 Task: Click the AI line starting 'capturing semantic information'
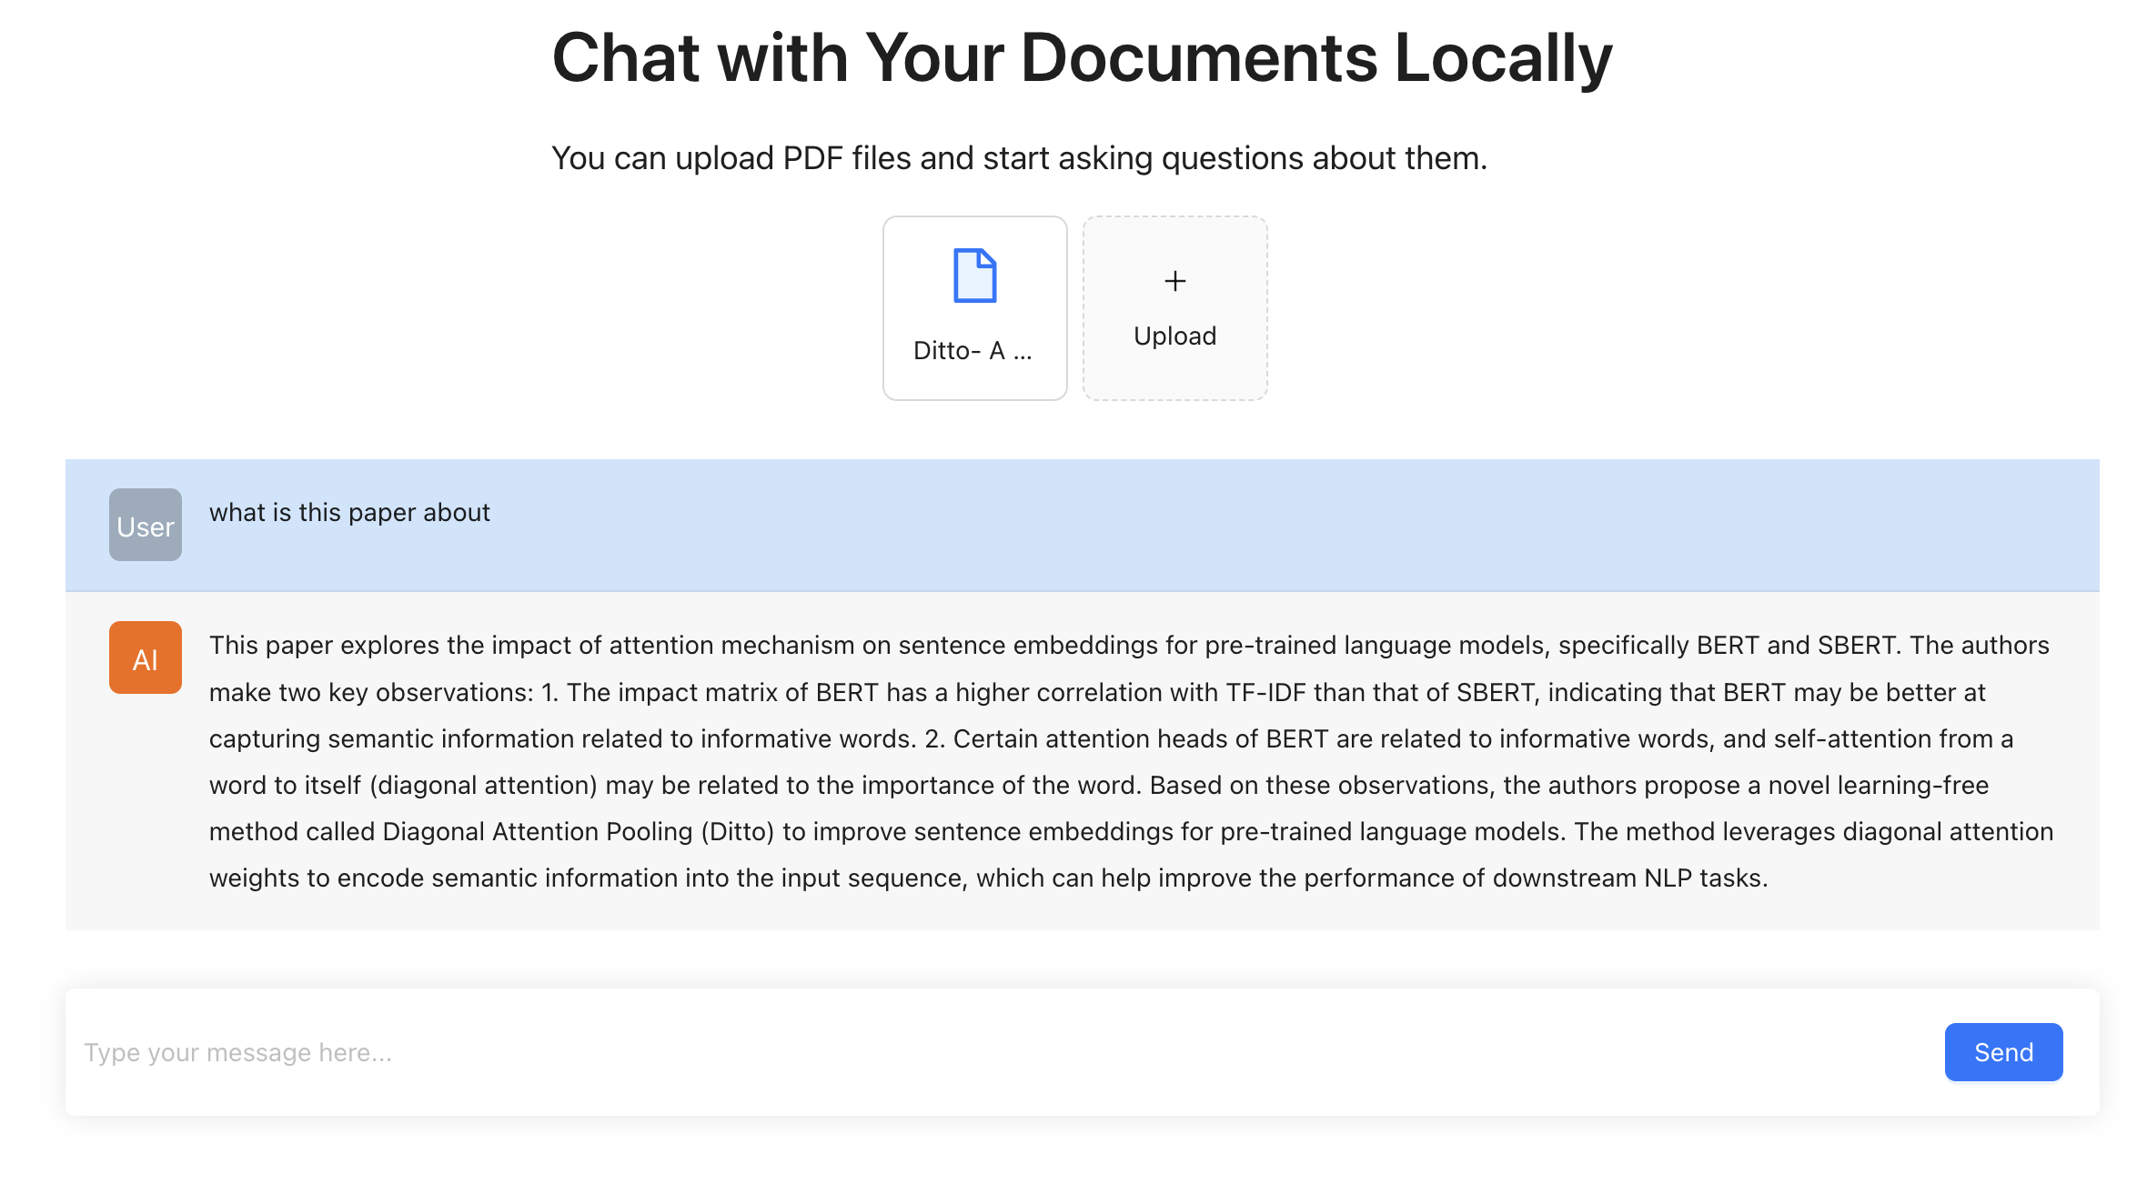click(1110, 739)
